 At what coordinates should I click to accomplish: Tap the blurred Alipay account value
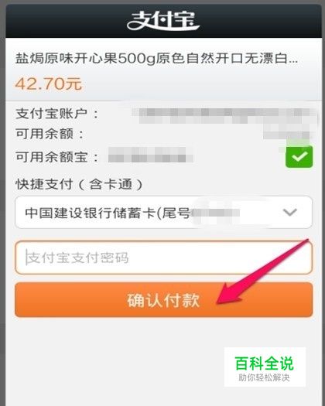[x=225, y=116]
